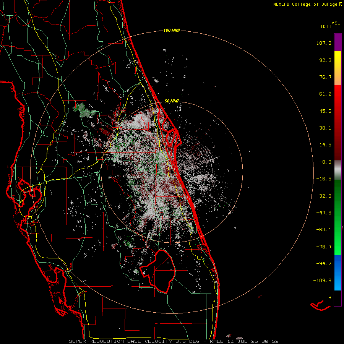Viewport: 344px width, 344px height.
Task: Click the NEXLAB-College of DuPage credit text
Action: click(x=305, y=4)
